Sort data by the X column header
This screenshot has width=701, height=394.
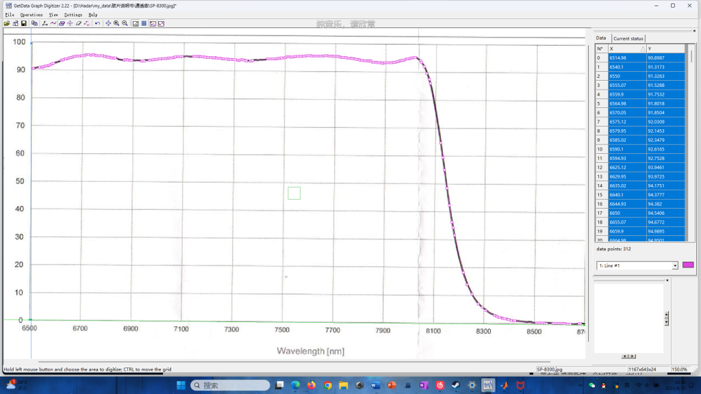click(626, 49)
